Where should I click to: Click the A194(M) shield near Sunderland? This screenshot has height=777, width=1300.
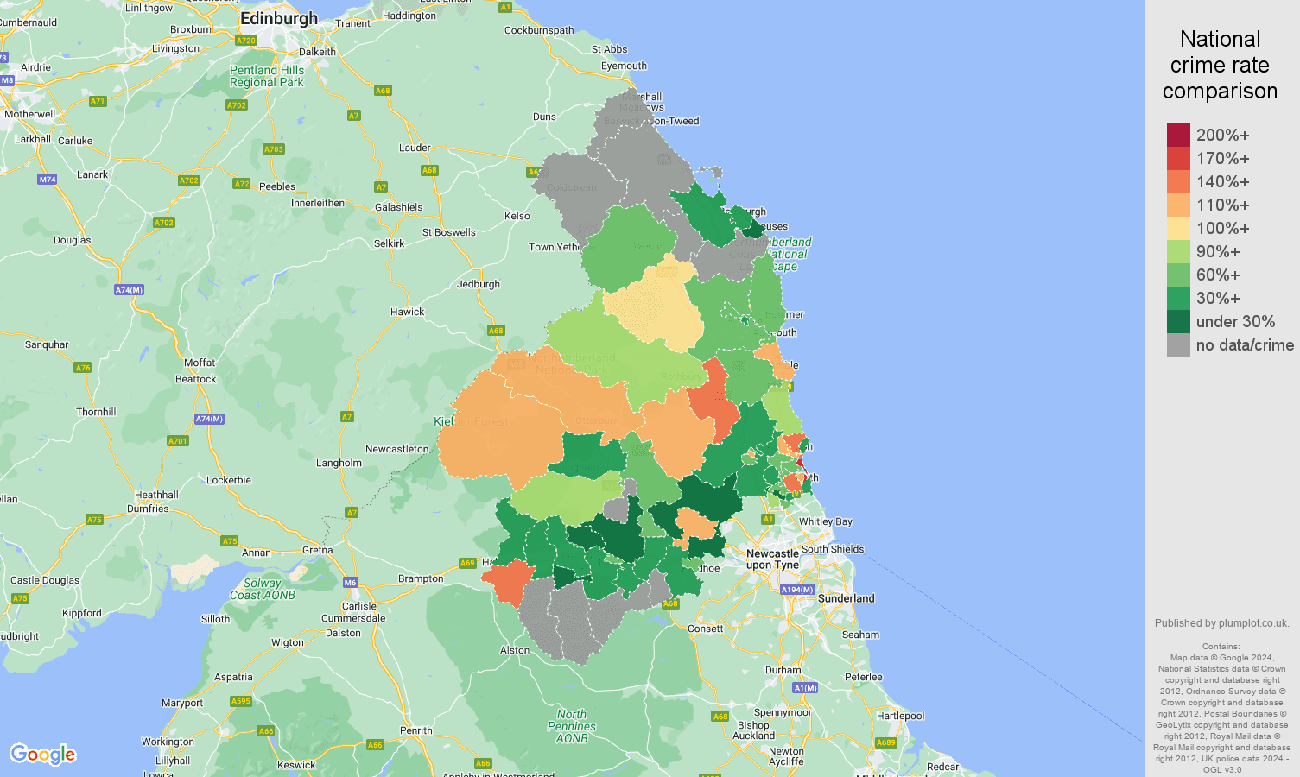click(x=797, y=590)
